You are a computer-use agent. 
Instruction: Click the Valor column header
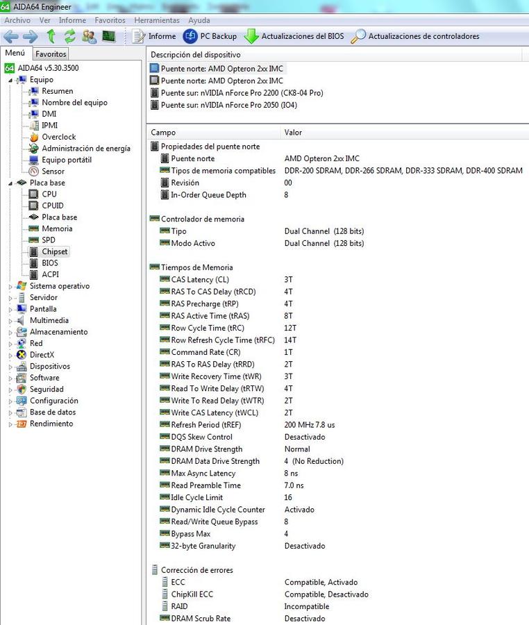coord(293,133)
